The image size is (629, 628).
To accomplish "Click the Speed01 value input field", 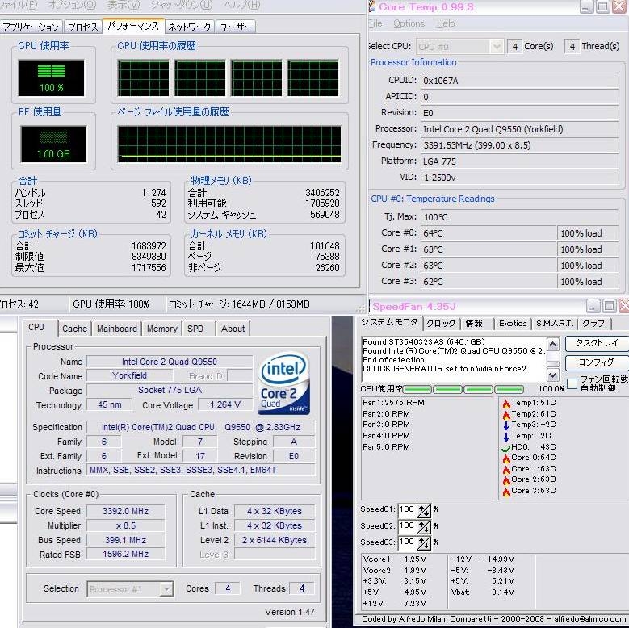I will 407,510.
